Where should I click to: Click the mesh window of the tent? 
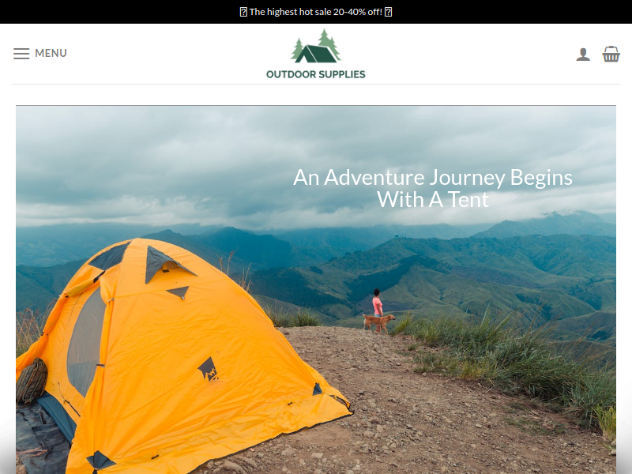coord(85,343)
